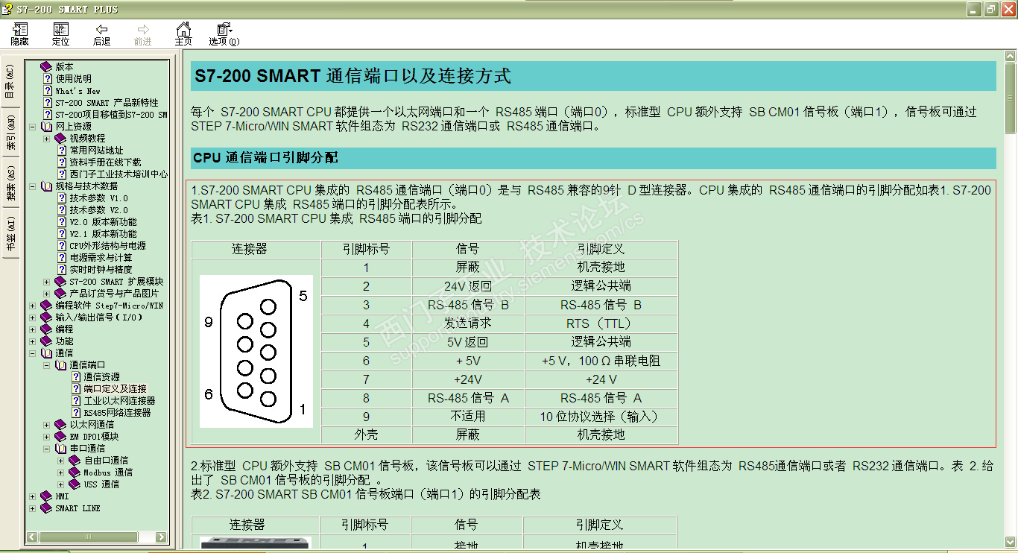Click the topic icon beside 工业以太网连接器
The image size is (1018, 553).
tap(76, 400)
